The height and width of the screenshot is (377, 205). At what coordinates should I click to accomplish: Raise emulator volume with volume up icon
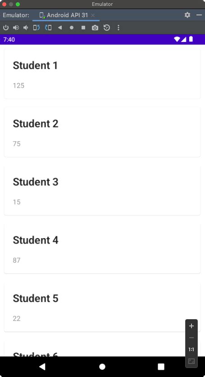pos(16,28)
